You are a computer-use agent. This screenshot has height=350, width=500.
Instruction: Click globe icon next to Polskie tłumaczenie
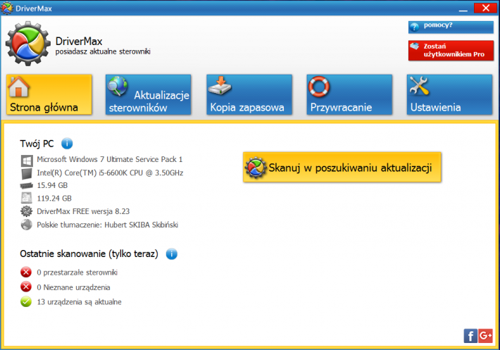click(27, 225)
